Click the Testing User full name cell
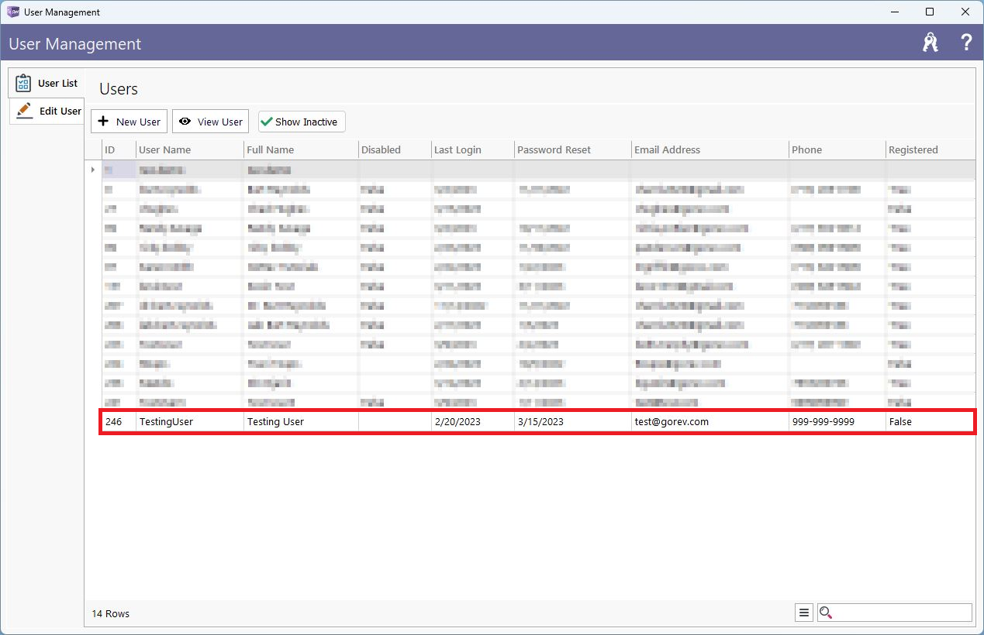 coord(301,422)
